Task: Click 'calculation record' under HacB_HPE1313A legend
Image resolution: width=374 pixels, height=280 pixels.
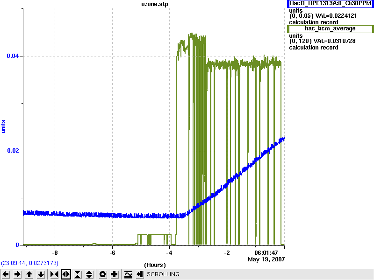Action: click(x=314, y=22)
